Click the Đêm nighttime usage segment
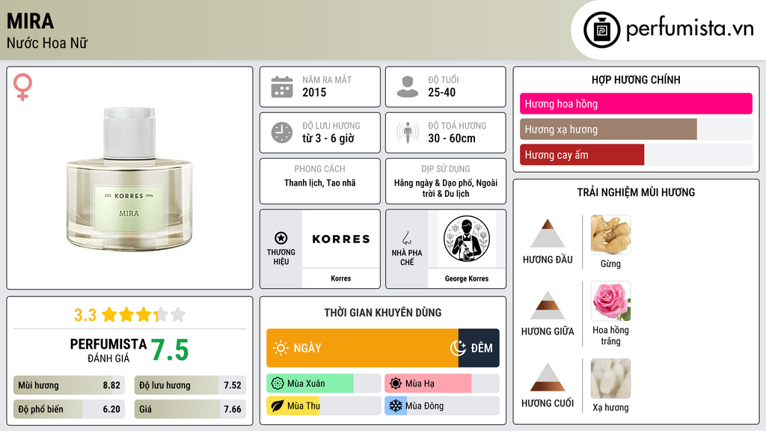The height and width of the screenshot is (431, 766). pyautogui.click(x=479, y=348)
